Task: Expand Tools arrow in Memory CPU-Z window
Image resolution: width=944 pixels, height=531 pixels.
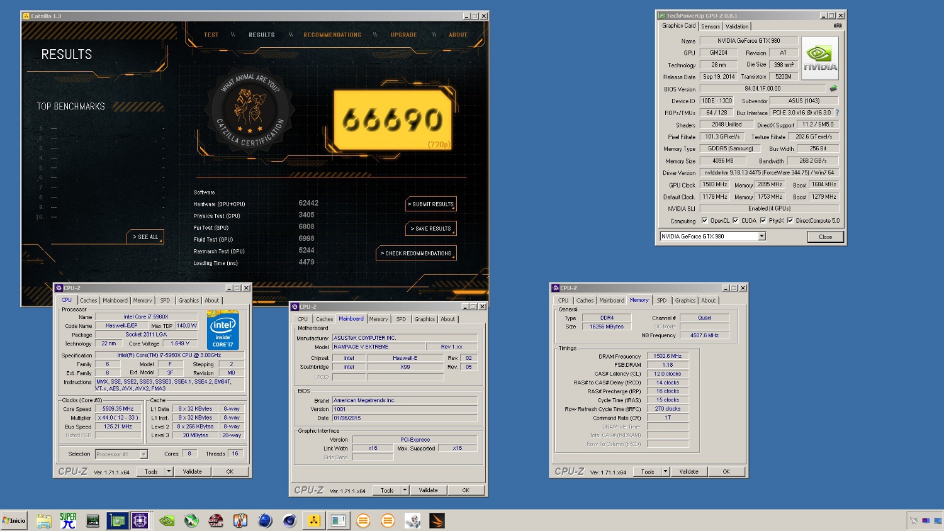Action: 665,471
